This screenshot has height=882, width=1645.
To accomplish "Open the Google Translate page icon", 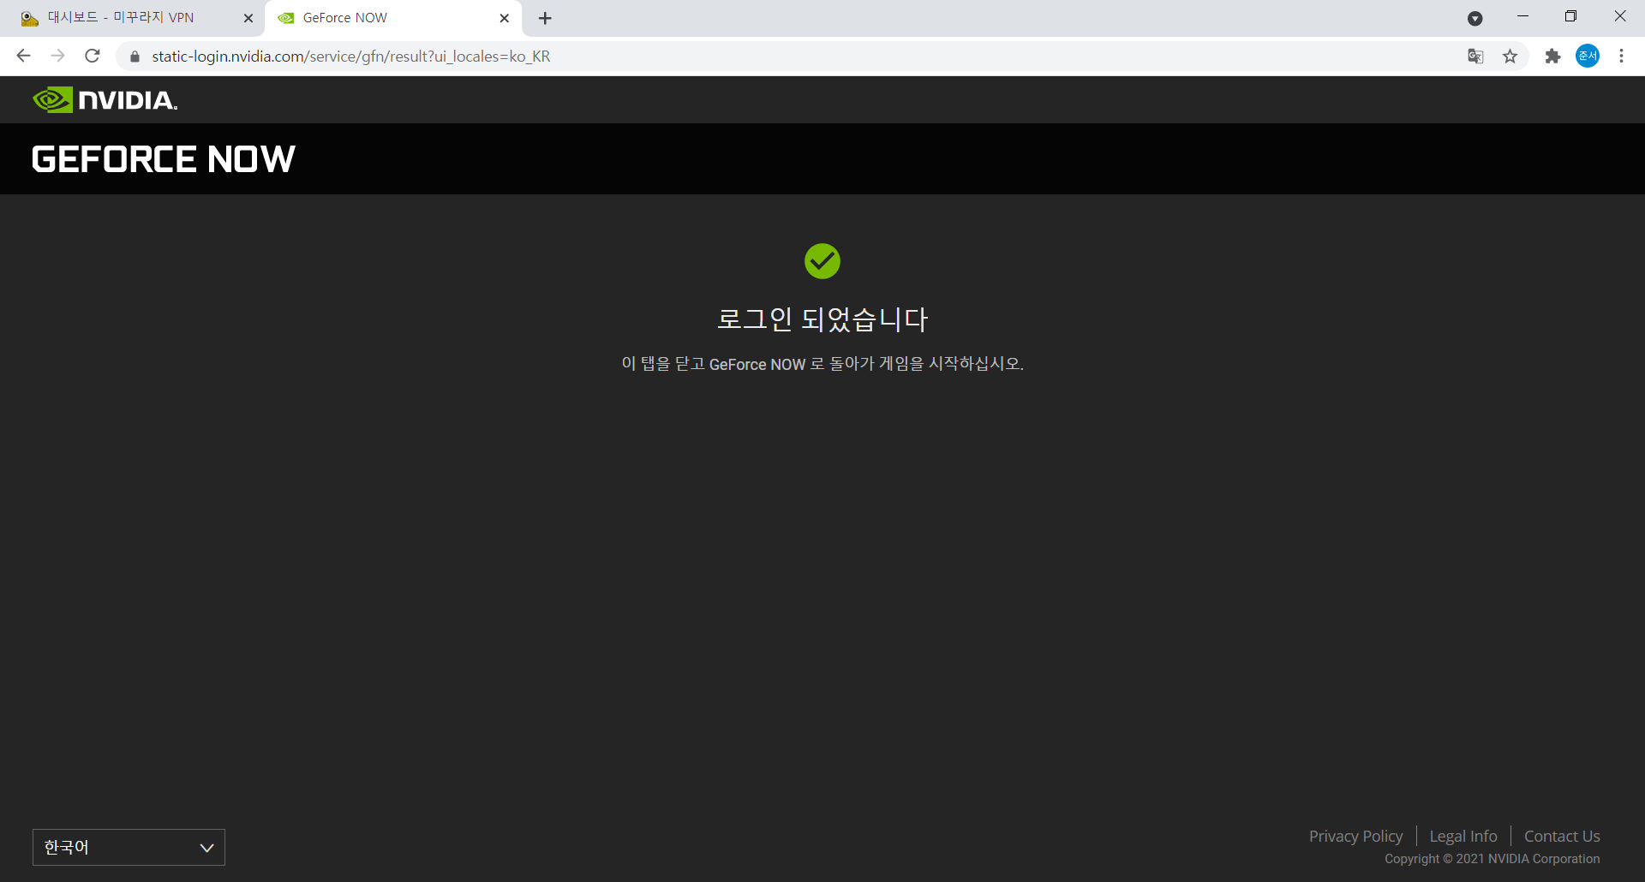I will 1475,57.
